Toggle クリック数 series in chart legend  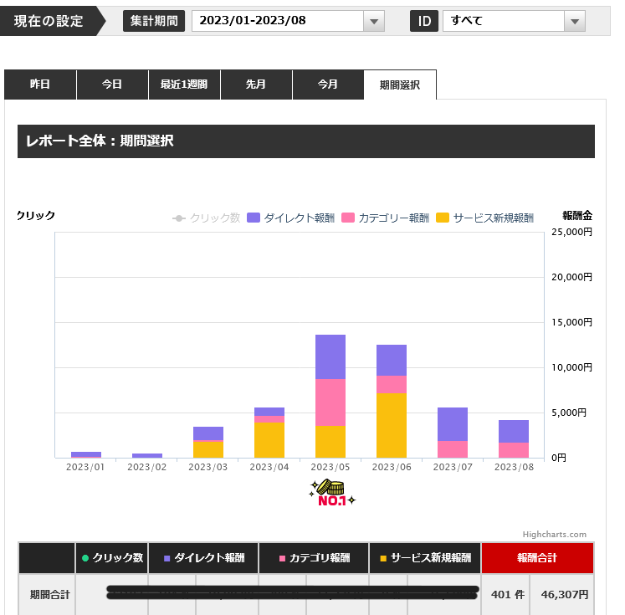point(206,218)
